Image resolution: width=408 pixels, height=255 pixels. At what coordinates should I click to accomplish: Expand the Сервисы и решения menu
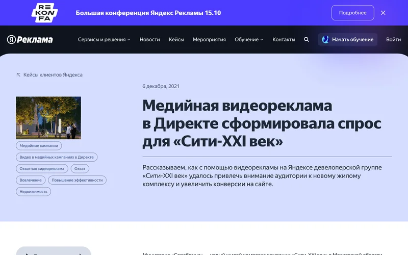coord(104,40)
